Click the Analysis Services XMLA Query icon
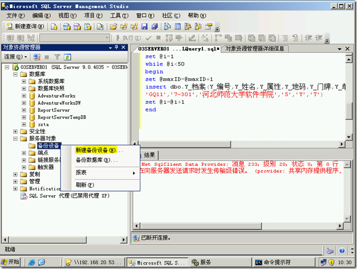 click(x=88, y=26)
